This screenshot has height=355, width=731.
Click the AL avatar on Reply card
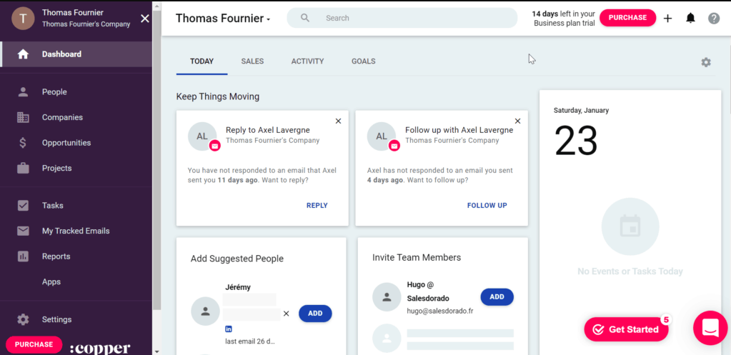click(x=202, y=136)
